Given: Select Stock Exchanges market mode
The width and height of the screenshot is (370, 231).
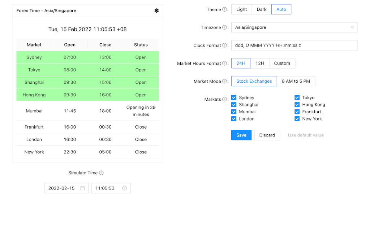Looking at the screenshot, I should tap(254, 81).
